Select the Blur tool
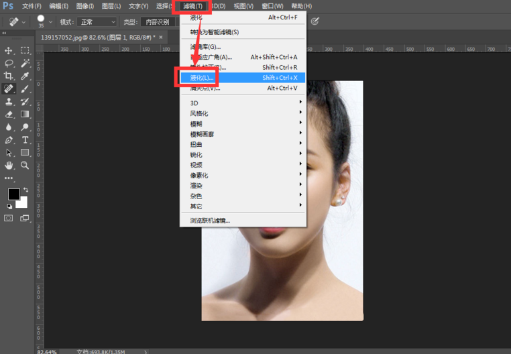This screenshot has height=354, width=511. click(x=9, y=127)
